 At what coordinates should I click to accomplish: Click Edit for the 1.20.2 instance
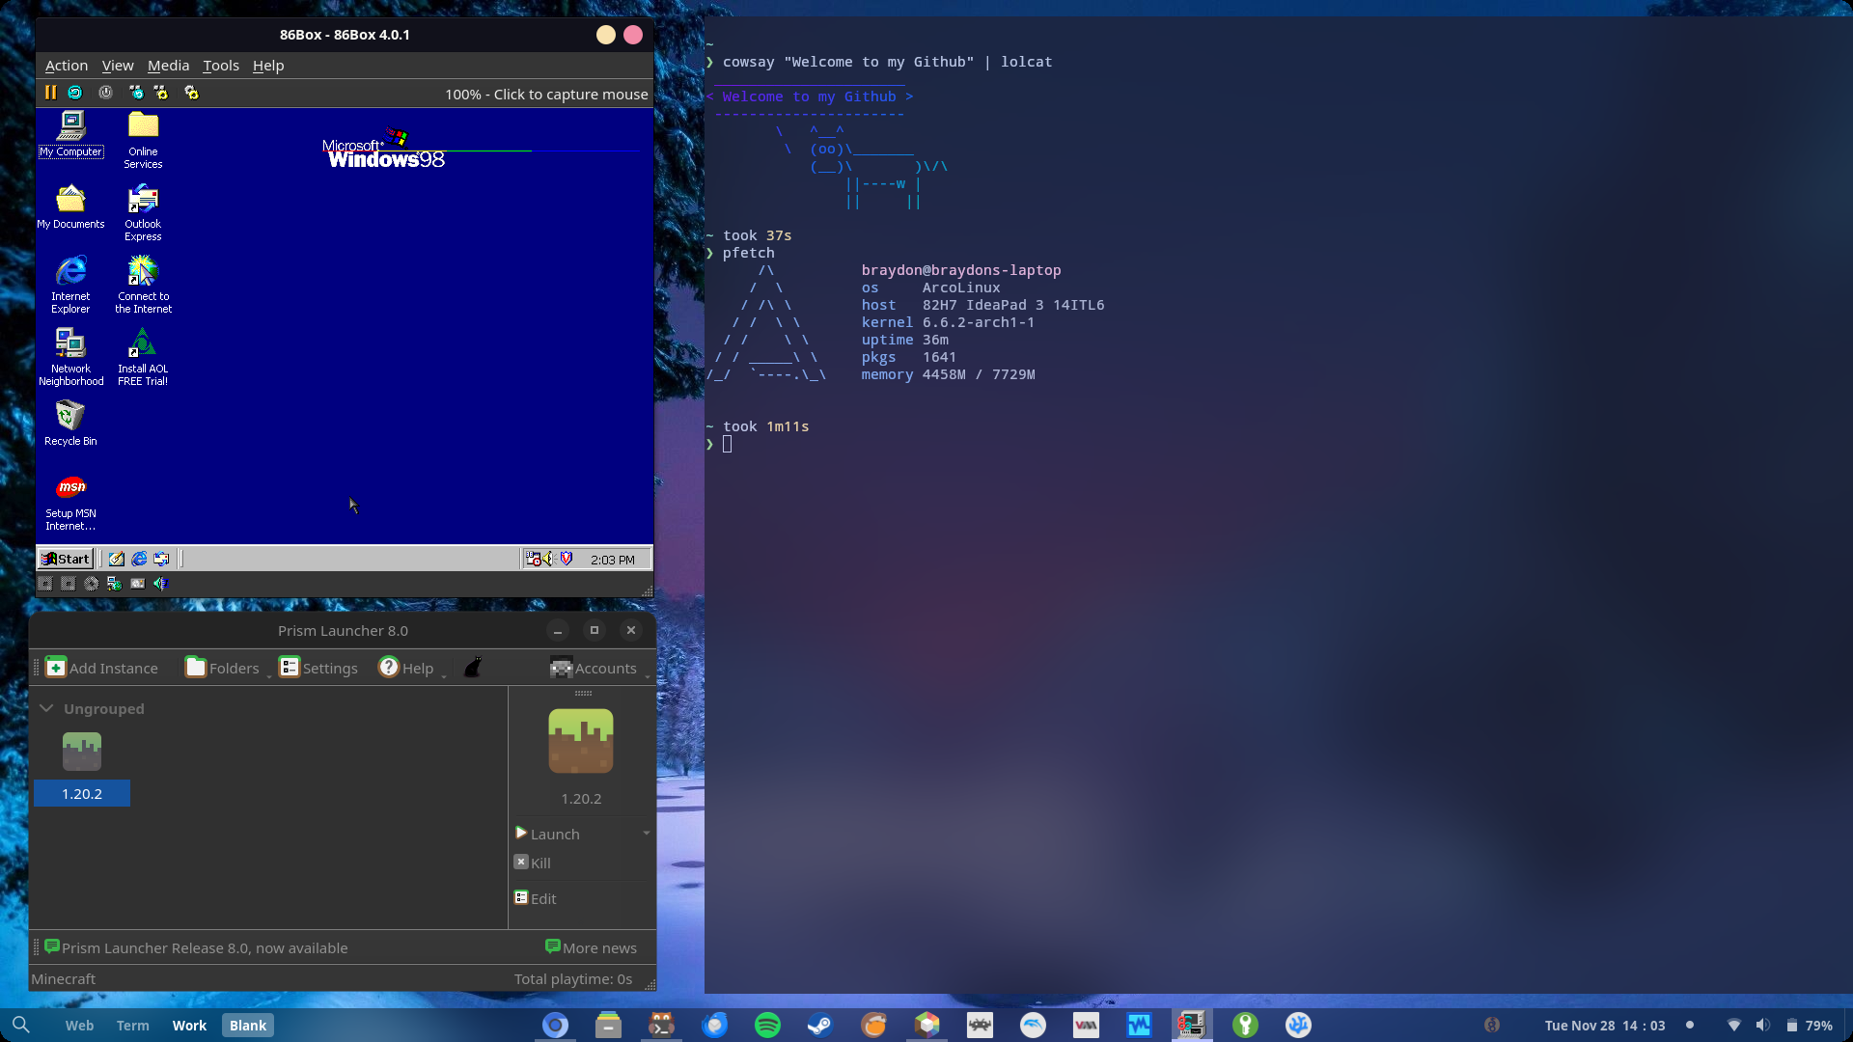point(536,898)
